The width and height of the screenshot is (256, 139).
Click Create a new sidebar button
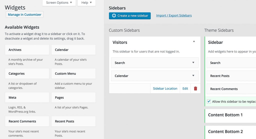pos(130,16)
